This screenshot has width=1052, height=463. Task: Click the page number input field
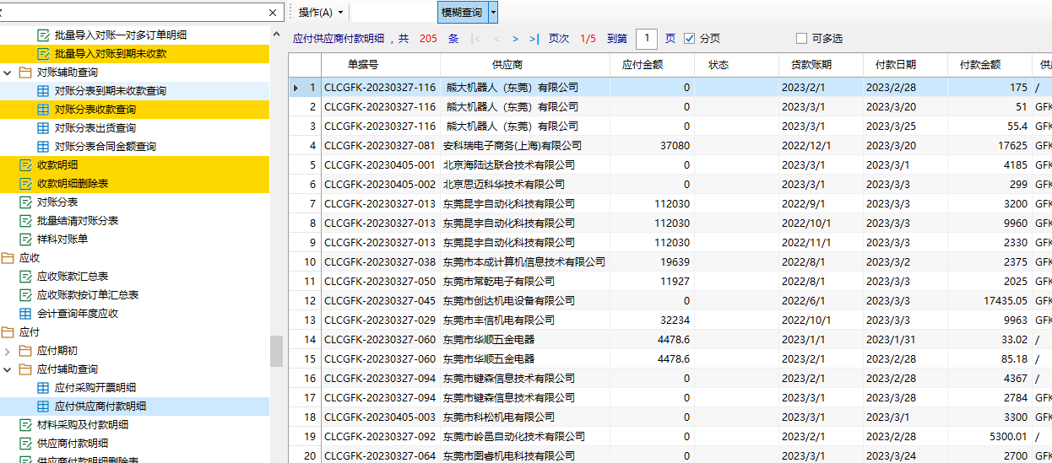click(x=646, y=39)
